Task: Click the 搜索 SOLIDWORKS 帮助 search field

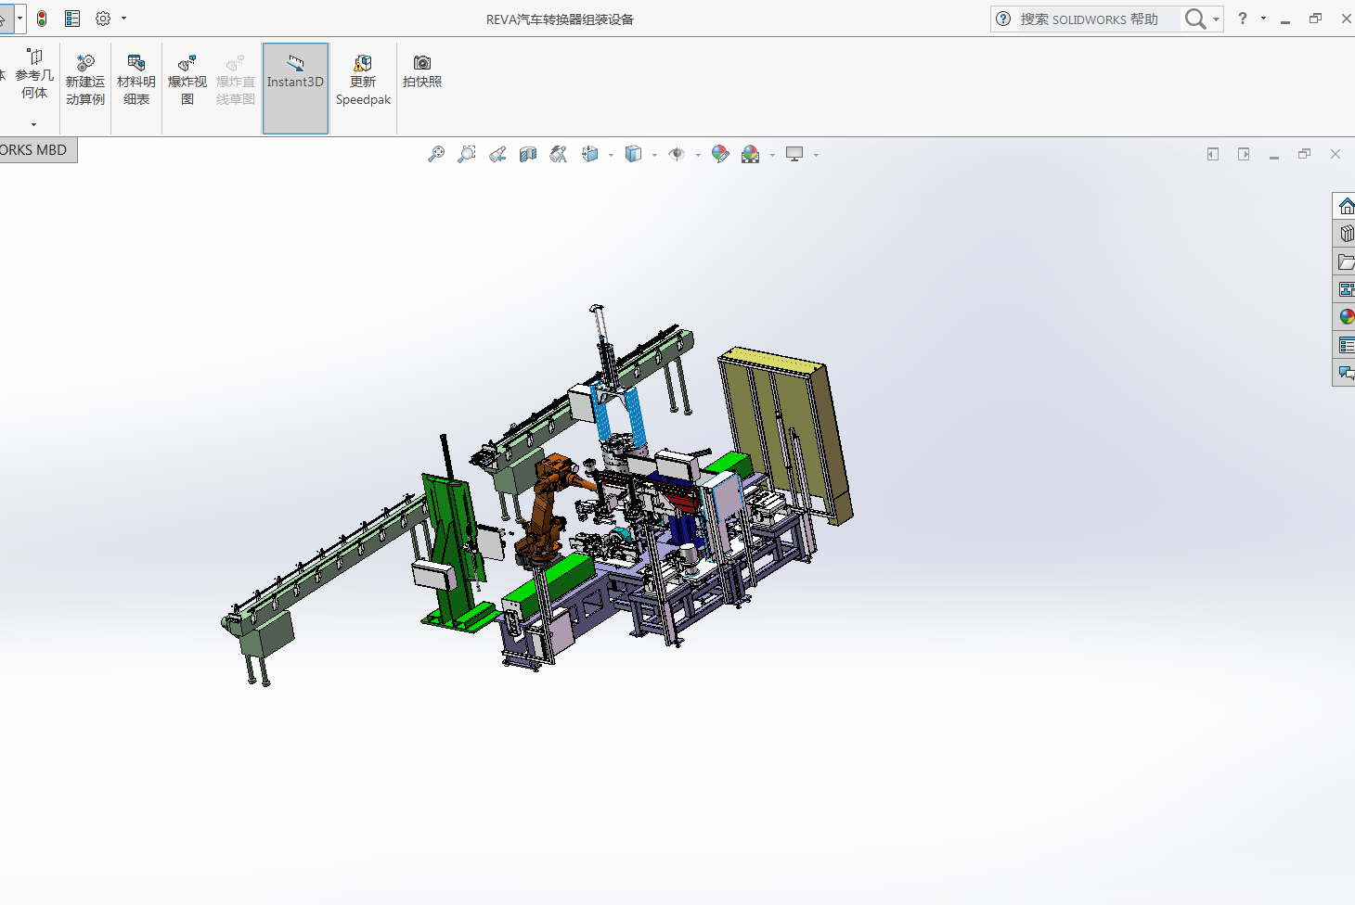Action: pos(1095,19)
